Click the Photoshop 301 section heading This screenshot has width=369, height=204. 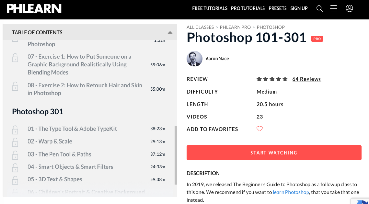38,111
